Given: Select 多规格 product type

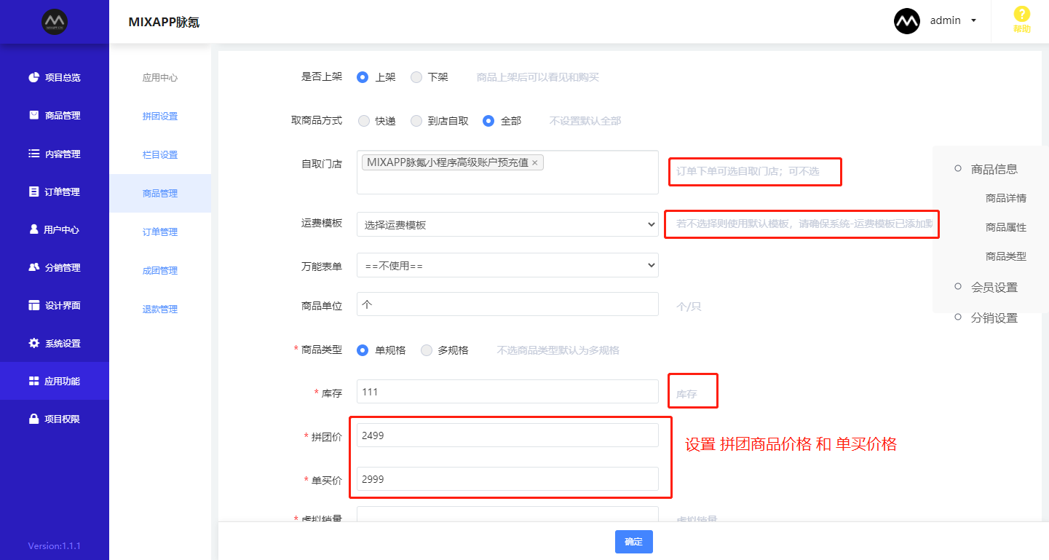Looking at the screenshot, I should tap(427, 350).
